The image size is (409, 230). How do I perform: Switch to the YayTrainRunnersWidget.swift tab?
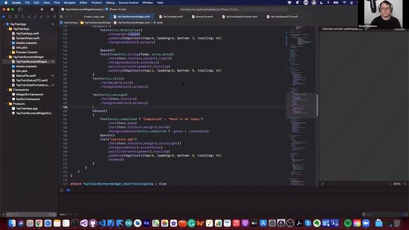(132, 17)
